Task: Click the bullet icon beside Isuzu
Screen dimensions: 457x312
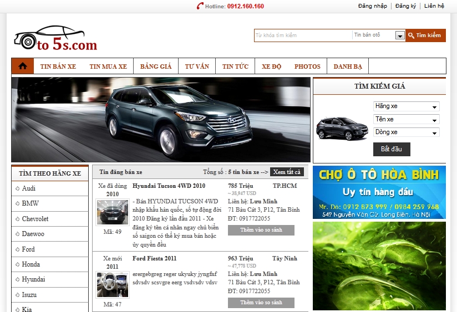Action: [x=18, y=295]
